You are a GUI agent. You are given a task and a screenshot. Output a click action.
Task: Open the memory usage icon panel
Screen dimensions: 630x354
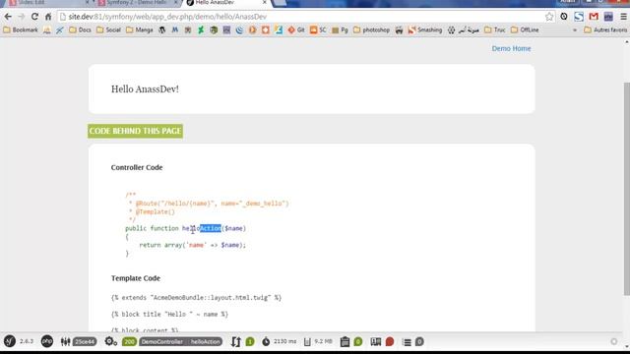point(307,341)
